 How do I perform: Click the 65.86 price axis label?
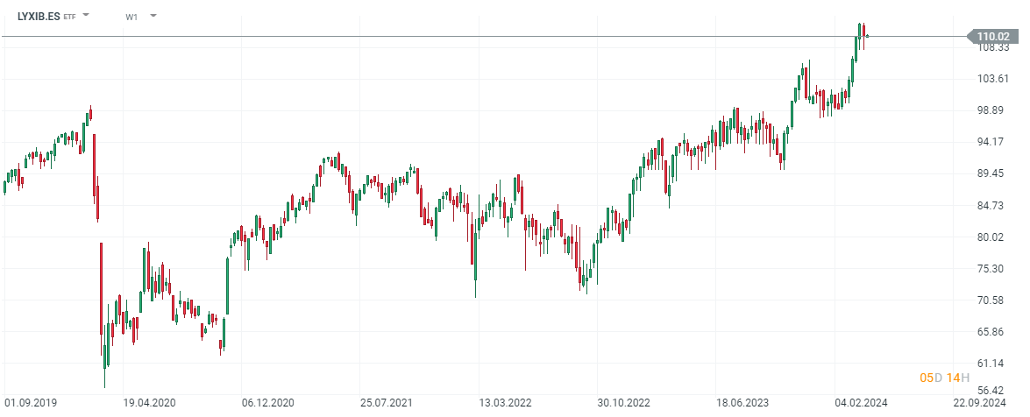tap(995, 332)
